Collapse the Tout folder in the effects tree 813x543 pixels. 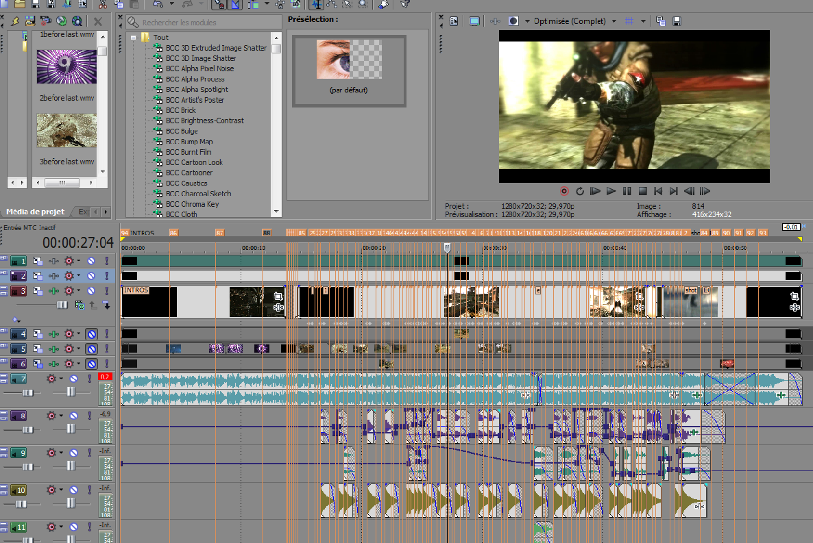(133, 38)
